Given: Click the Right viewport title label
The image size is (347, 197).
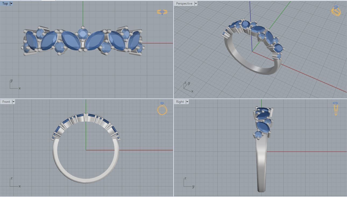Looking at the screenshot, I should pos(180,102).
